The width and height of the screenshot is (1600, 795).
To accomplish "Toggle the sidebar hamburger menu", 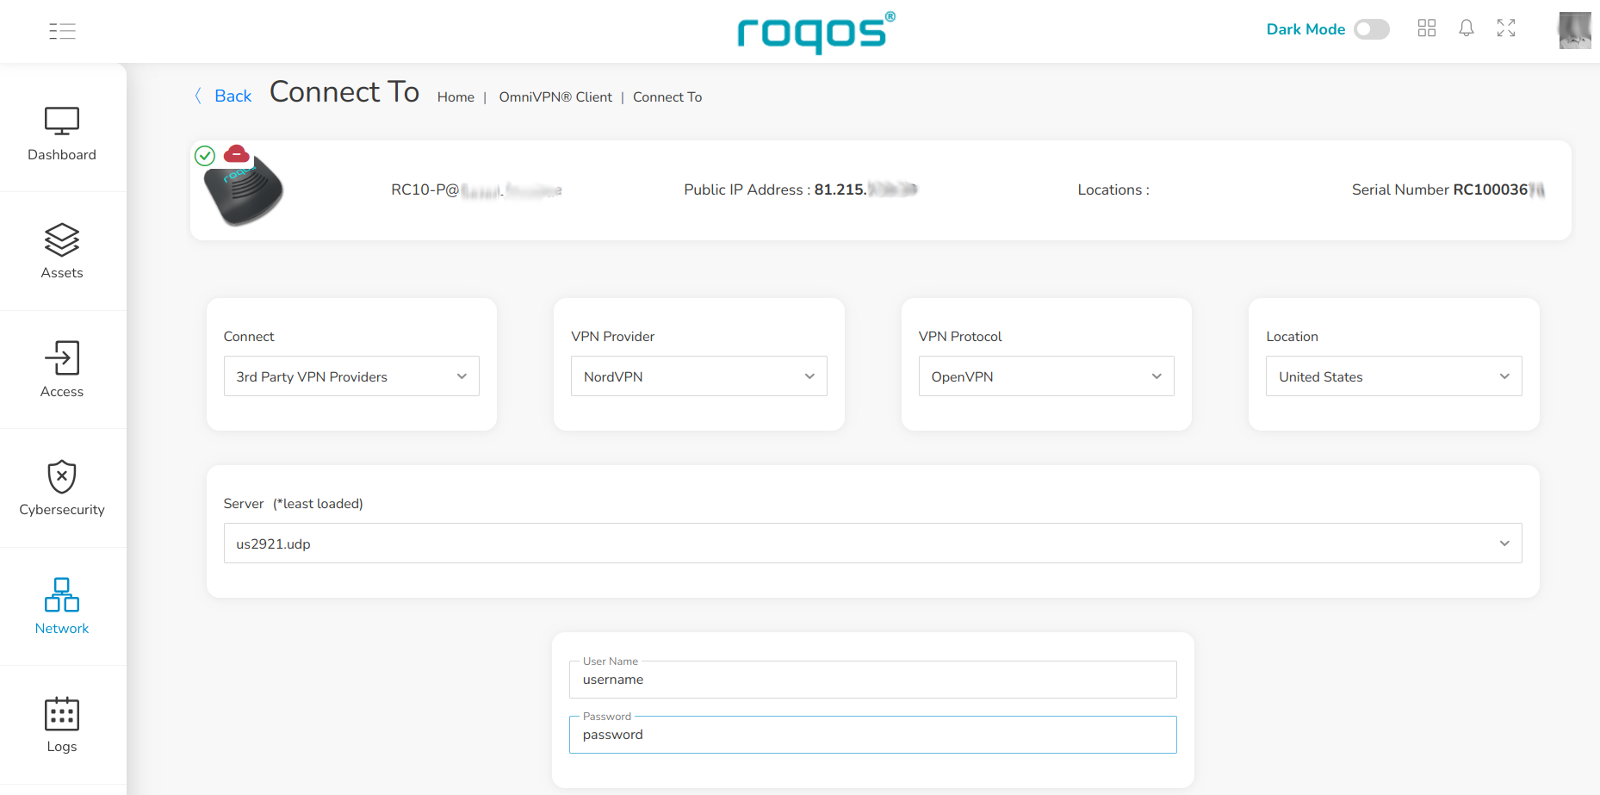I will click(x=62, y=32).
